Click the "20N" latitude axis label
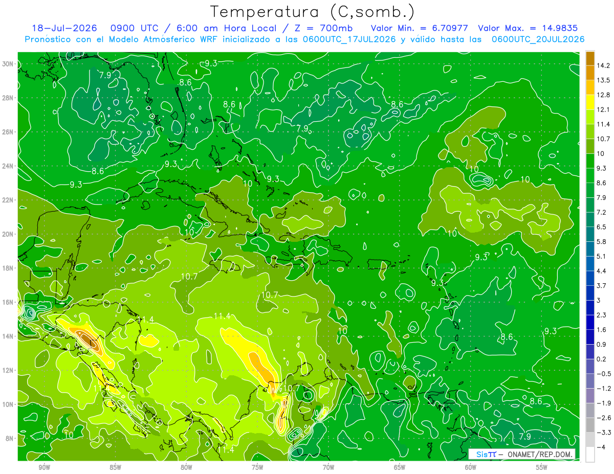 [x=8, y=234]
